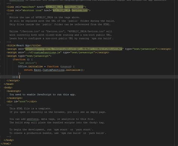
Task: Click the opening <noscript> tag
Action: tap(14, 91)
